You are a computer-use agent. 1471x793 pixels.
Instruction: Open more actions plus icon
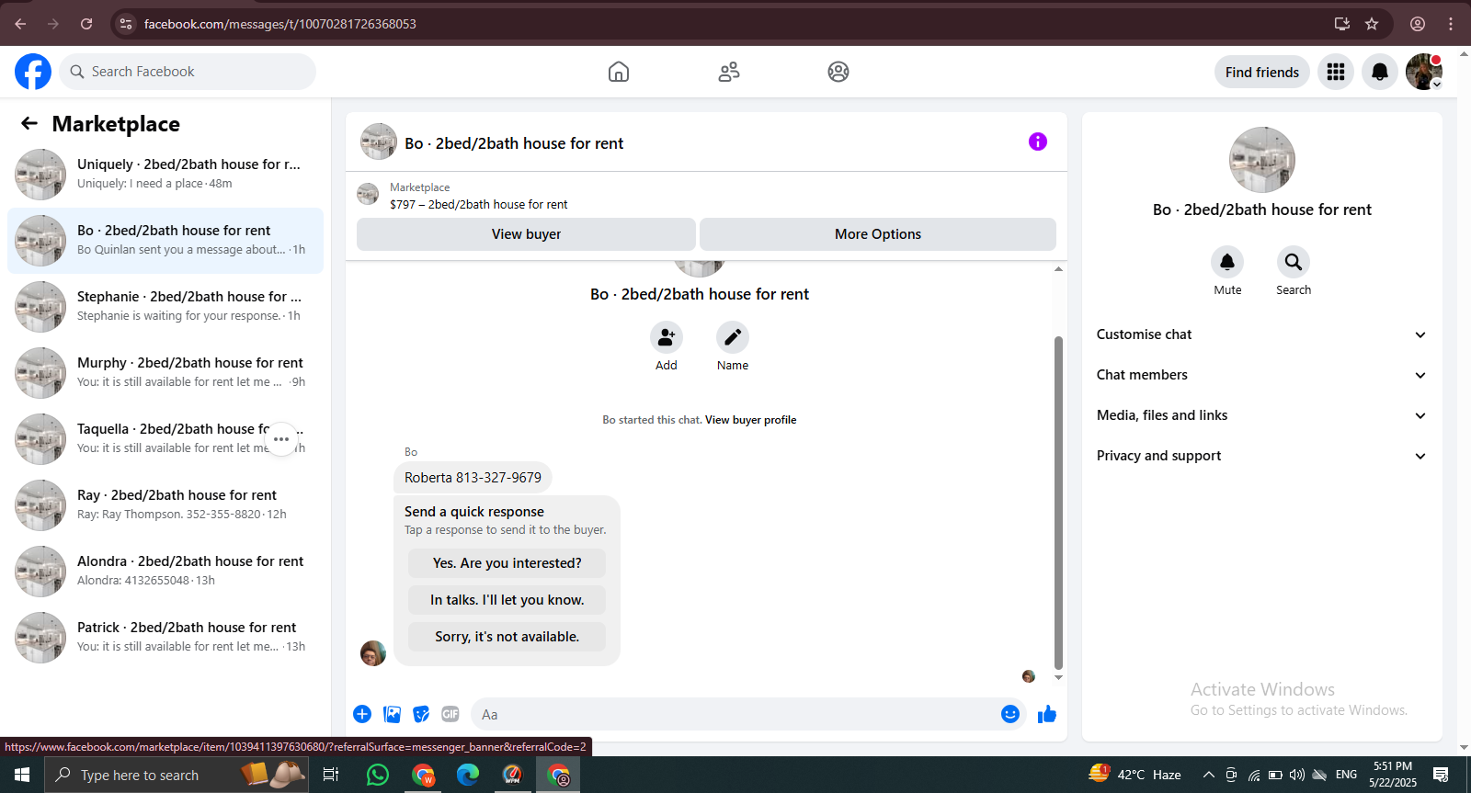point(362,714)
